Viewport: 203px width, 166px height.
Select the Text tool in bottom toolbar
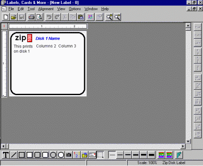(6, 155)
